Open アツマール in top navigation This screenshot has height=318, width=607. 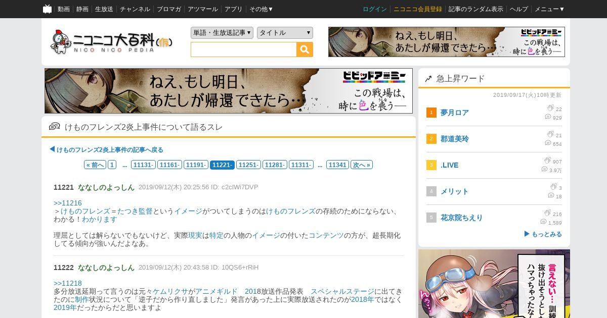(203, 9)
